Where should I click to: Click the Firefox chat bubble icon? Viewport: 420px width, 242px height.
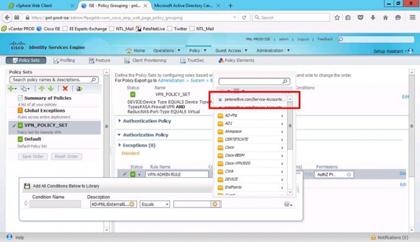click(398, 17)
